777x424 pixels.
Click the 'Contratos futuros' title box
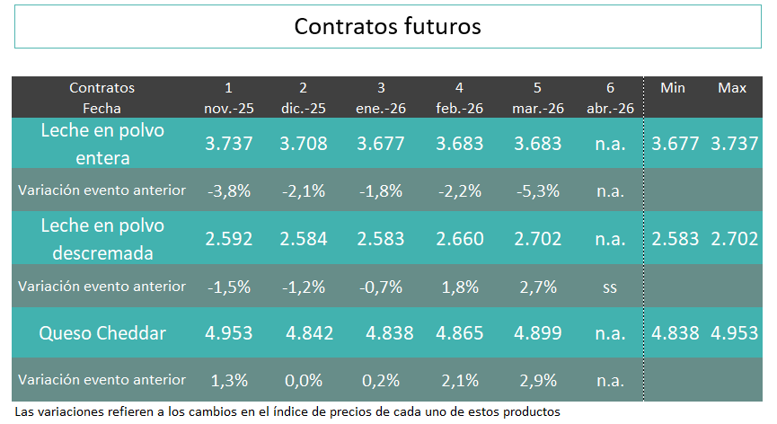[x=387, y=27]
